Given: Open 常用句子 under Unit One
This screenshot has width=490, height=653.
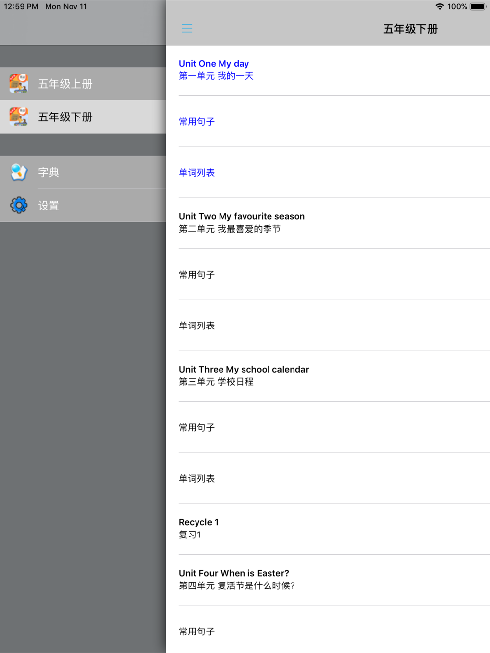Looking at the screenshot, I should click(328, 121).
